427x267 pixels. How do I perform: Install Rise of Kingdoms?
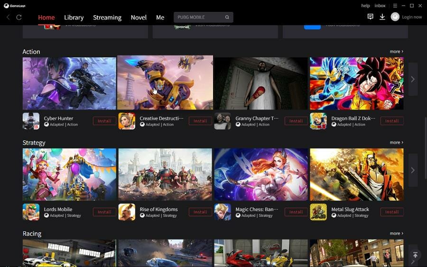(x=200, y=212)
